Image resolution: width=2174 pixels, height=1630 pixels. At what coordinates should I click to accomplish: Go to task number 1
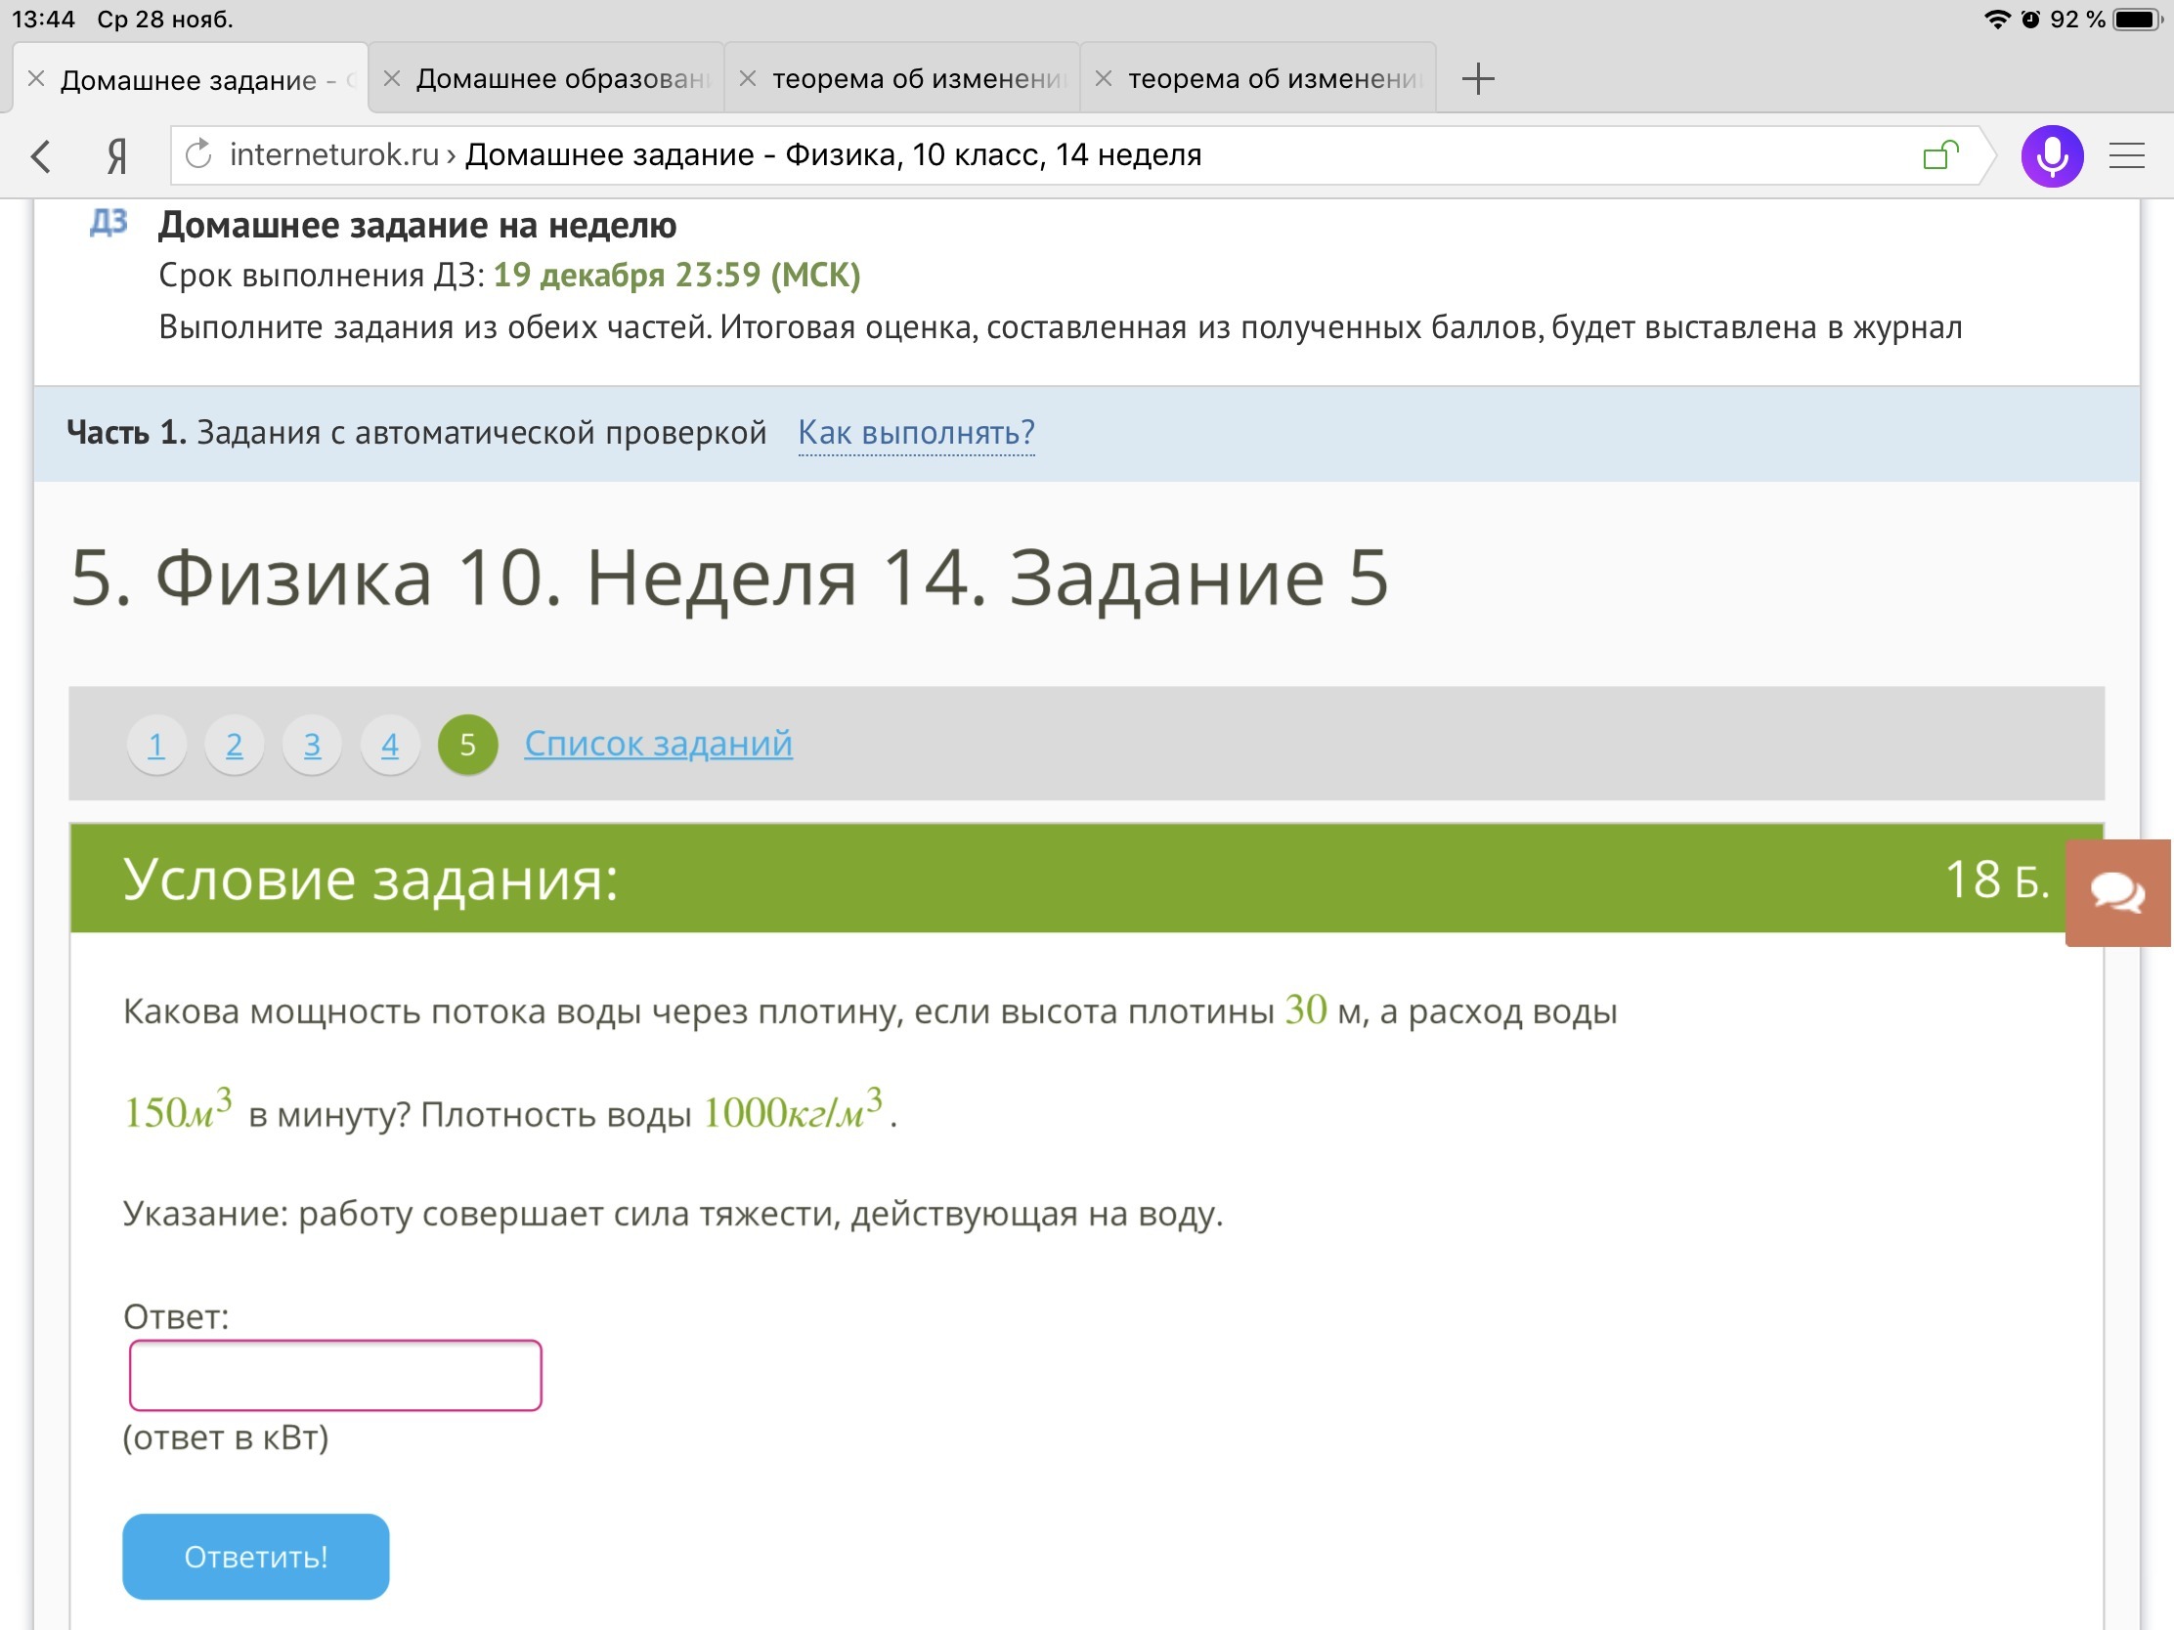tap(155, 745)
